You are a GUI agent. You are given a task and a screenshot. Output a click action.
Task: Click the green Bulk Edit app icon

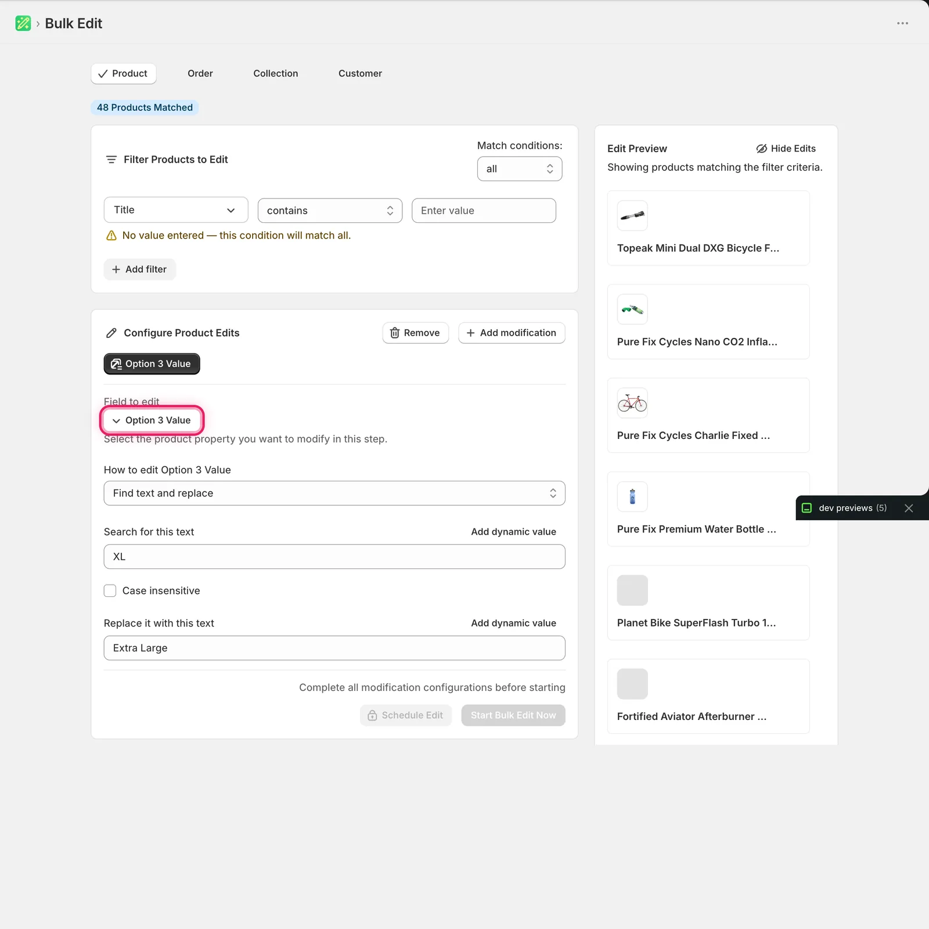23,23
